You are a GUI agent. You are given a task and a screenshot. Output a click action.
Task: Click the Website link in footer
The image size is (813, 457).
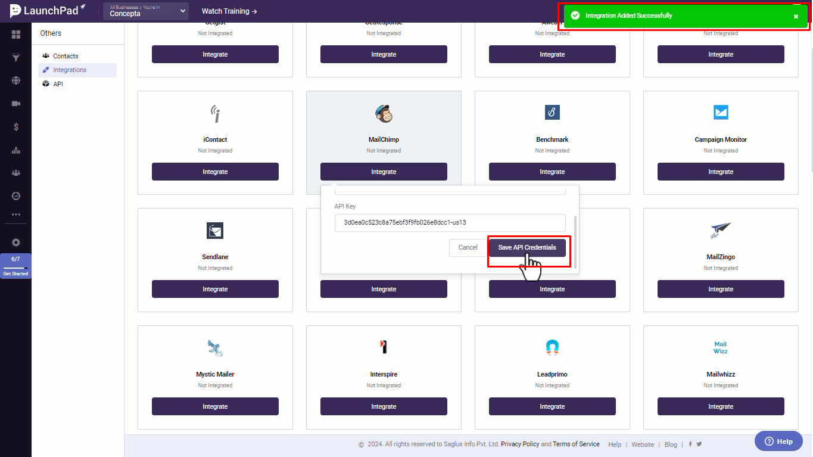click(643, 444)
